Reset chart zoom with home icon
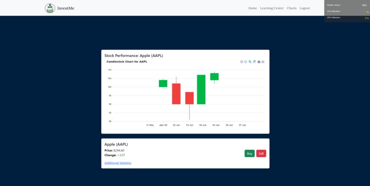 coord(259,62)
